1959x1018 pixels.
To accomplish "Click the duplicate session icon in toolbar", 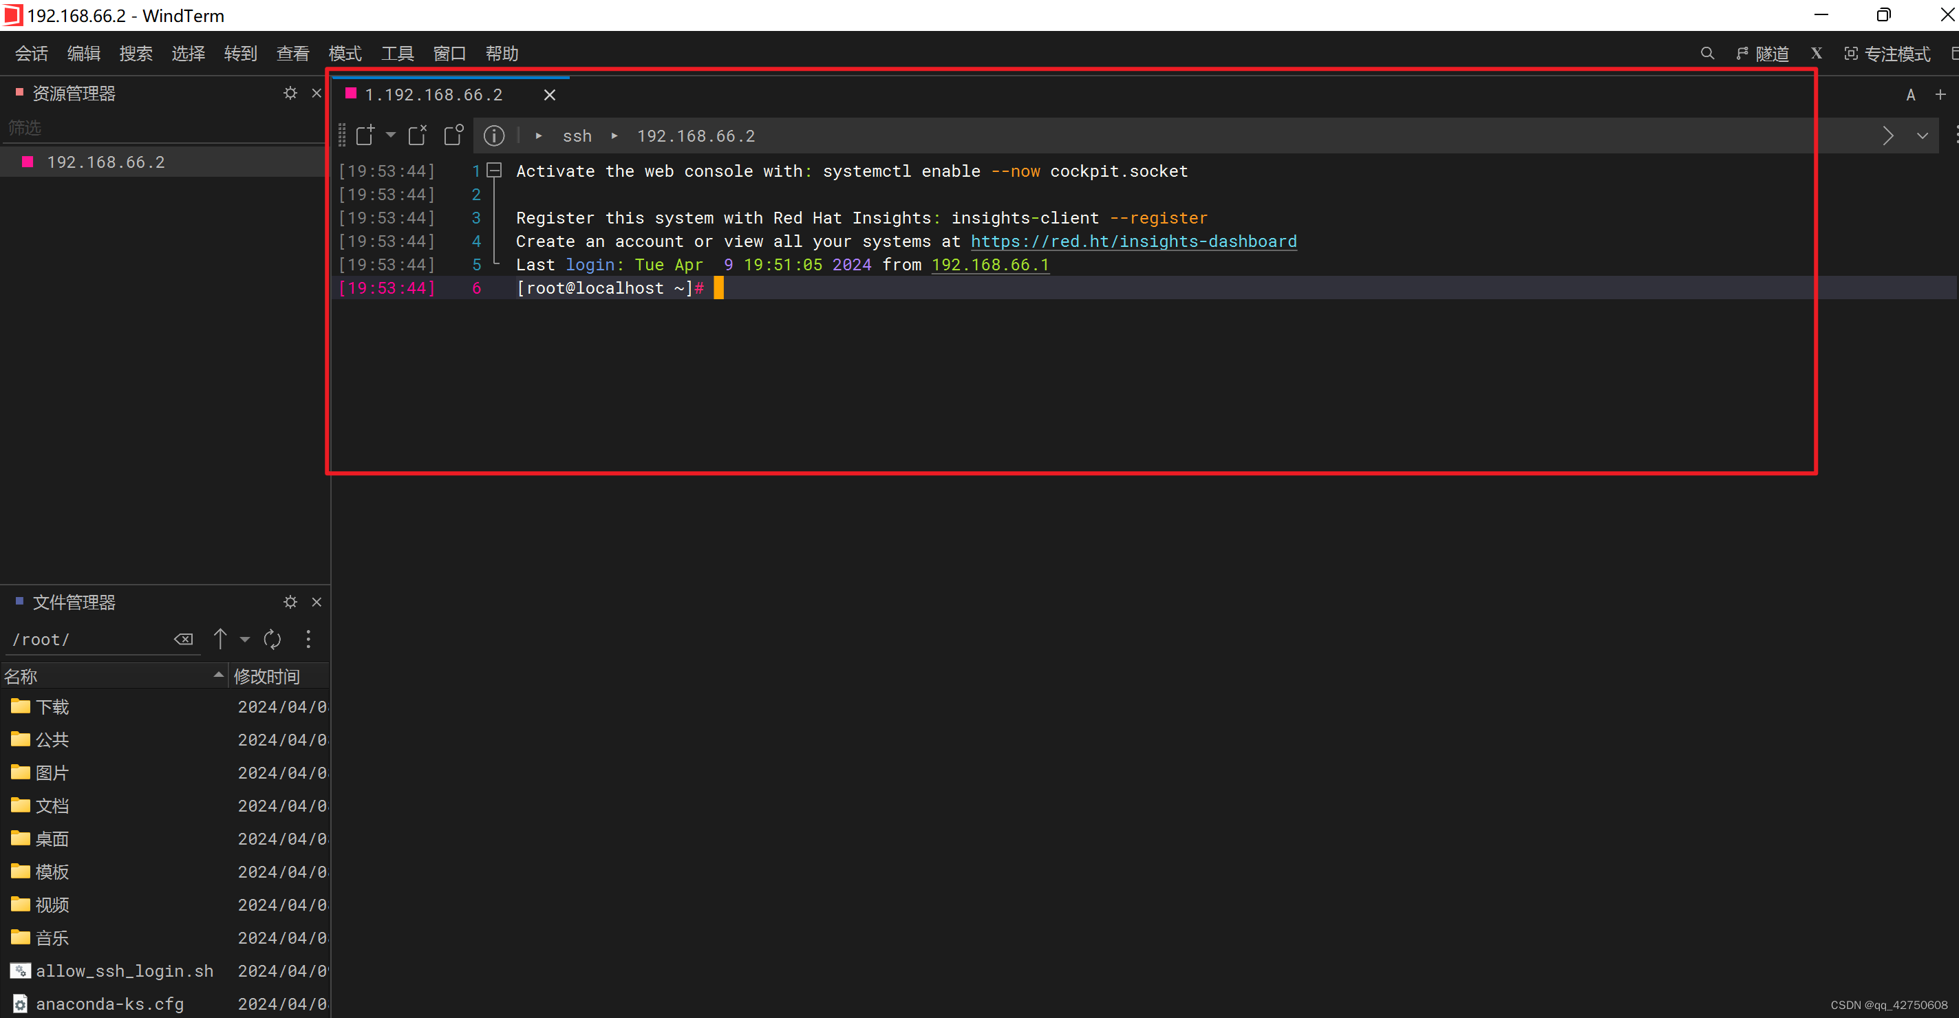I will tap(454, 135).
